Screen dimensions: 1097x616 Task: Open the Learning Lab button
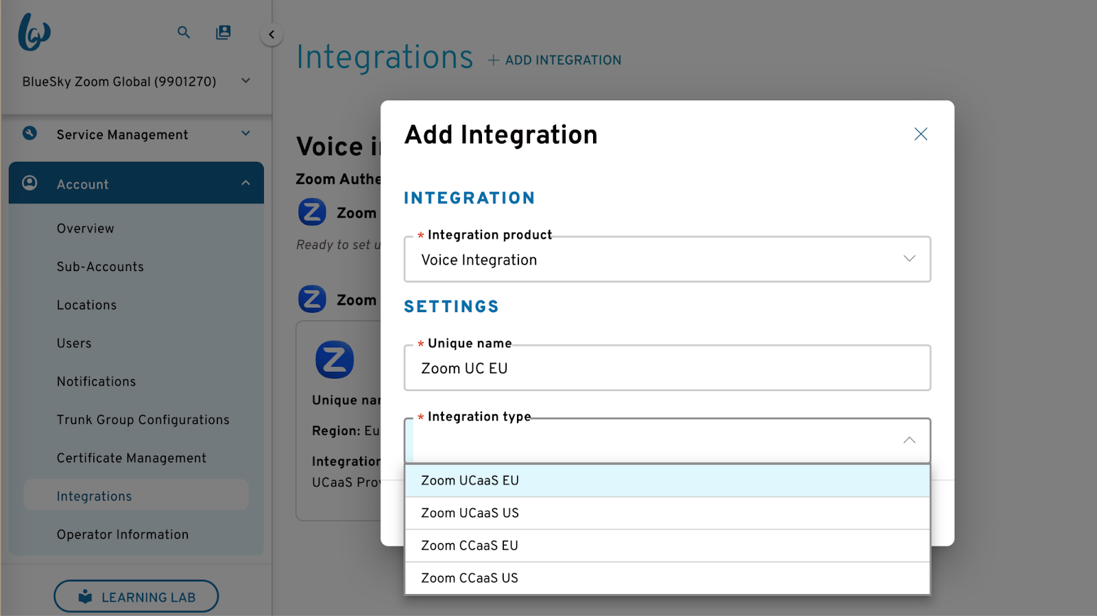pos(136,597)
